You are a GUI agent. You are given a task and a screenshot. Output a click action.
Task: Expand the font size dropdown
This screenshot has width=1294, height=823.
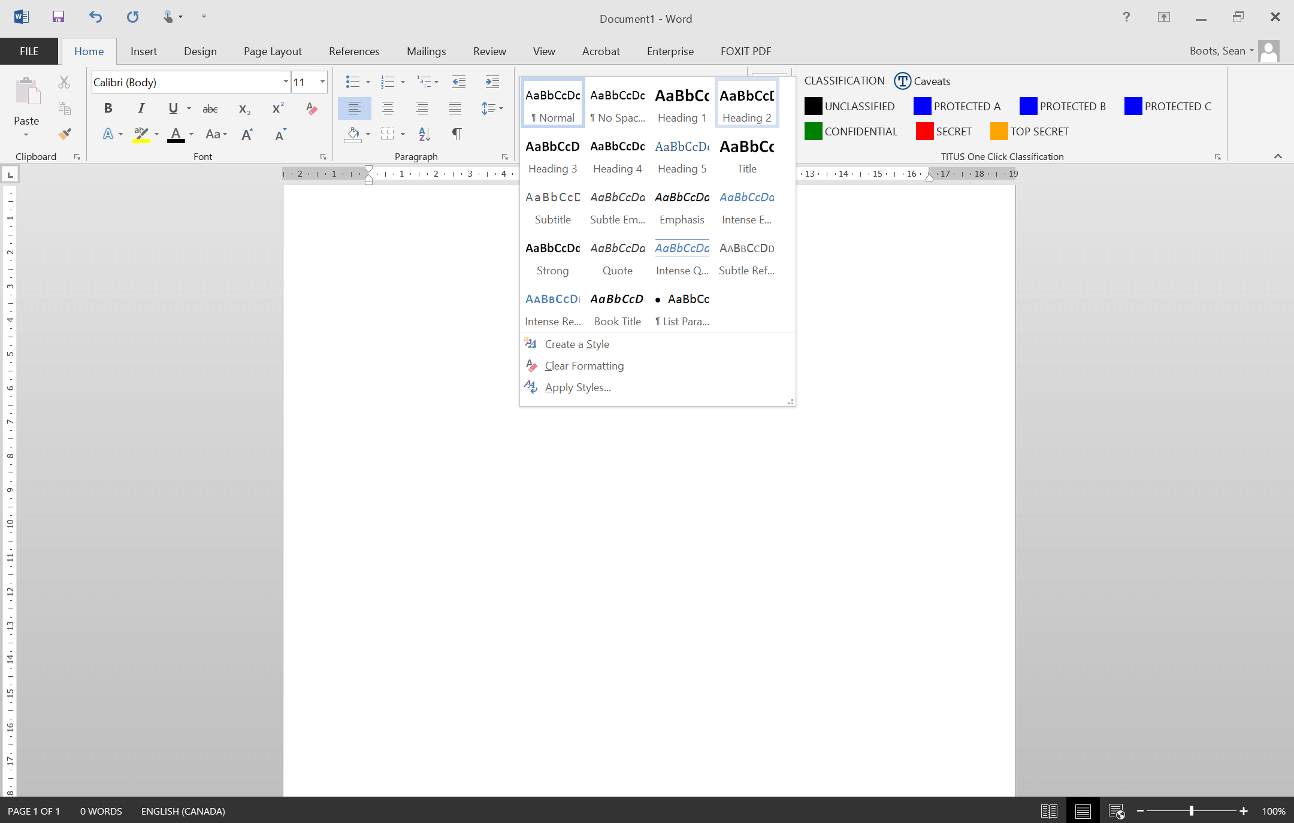(322, 82)
